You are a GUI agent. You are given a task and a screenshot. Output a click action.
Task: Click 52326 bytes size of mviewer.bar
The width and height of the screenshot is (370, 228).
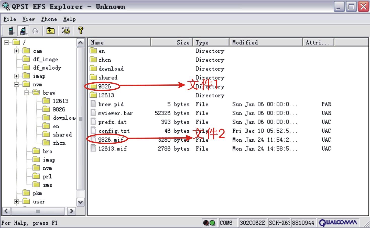[x=172, y=113]
